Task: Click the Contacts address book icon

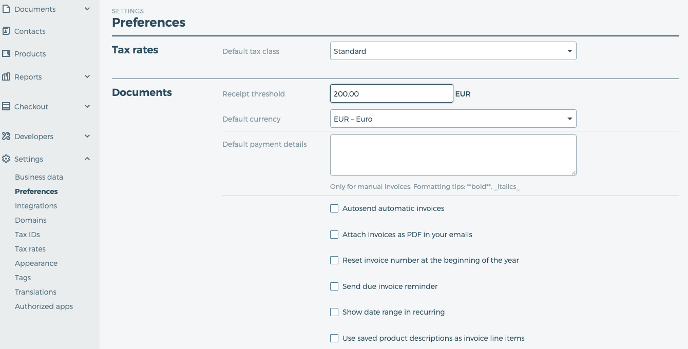Action: tap(6, 31)
